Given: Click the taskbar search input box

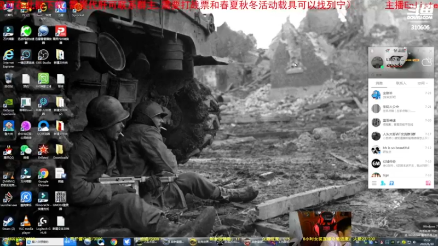Looking at the screenshot, I should [x=45, y=242].
